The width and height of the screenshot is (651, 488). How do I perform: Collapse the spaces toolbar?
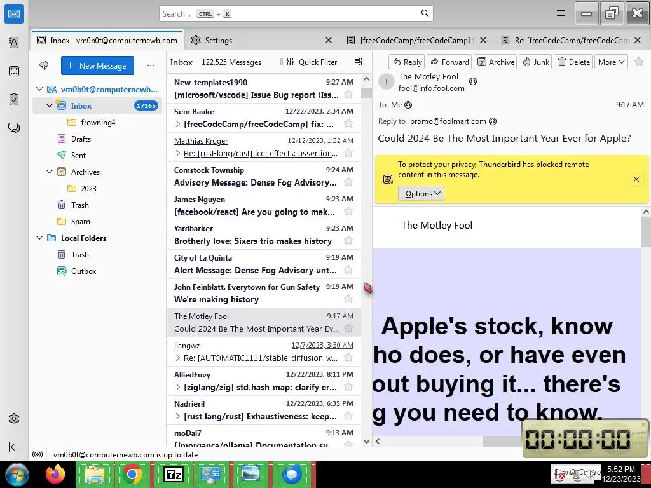pos(14,447)
